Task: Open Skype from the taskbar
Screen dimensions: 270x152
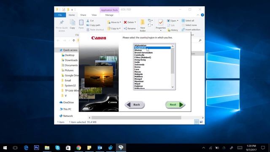Action: 57,148
